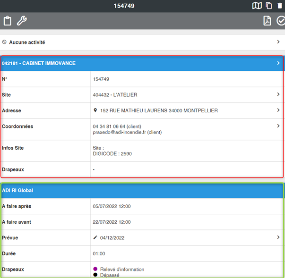Click the location pin beside the address
Image resolution: width=285 pixels, height=278 pixels.
click(x=95, y=110)
